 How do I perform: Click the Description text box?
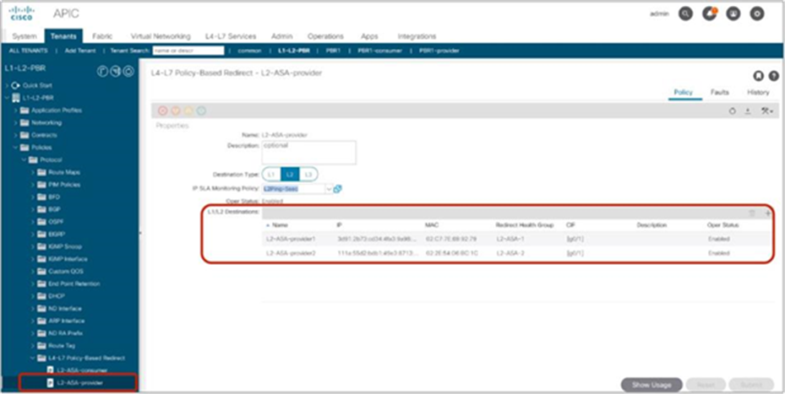[x=309, y=153]
